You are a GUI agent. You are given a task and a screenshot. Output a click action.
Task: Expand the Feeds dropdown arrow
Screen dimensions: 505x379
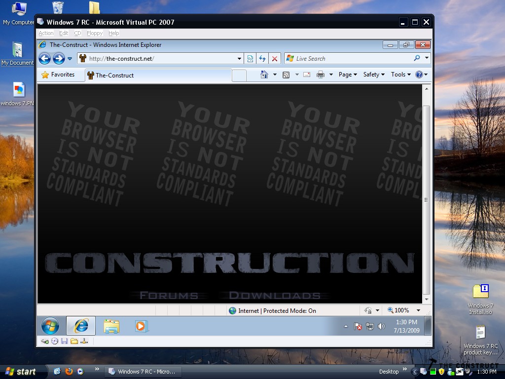click(297, 75)
